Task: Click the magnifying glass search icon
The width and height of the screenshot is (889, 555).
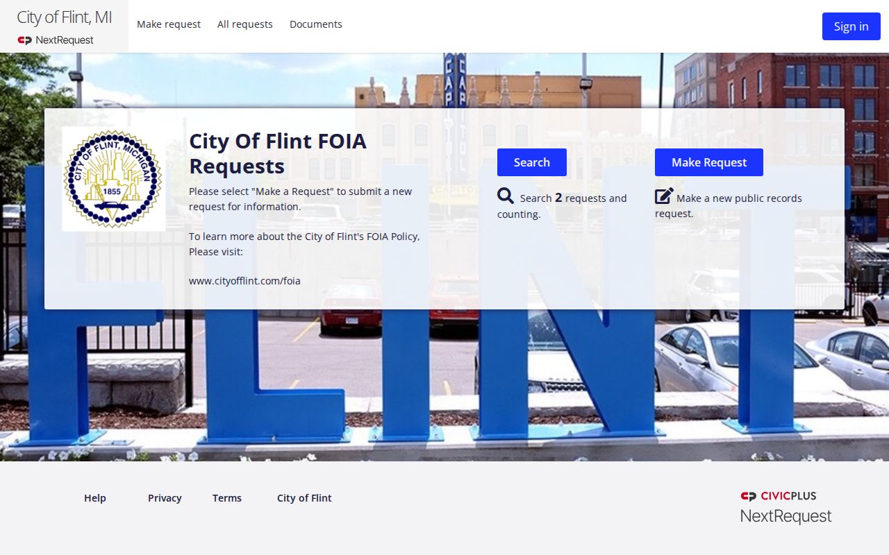Action: pyautogui.click(x=506, y=196)
